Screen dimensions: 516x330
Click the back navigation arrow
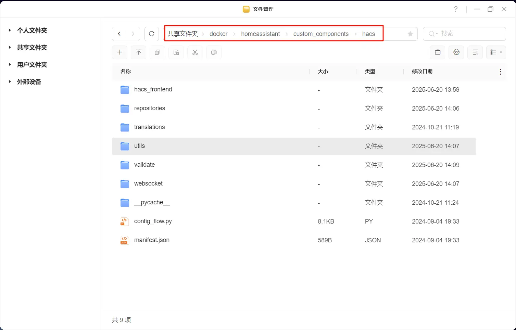pyautogui.click(x=119, y=34)
